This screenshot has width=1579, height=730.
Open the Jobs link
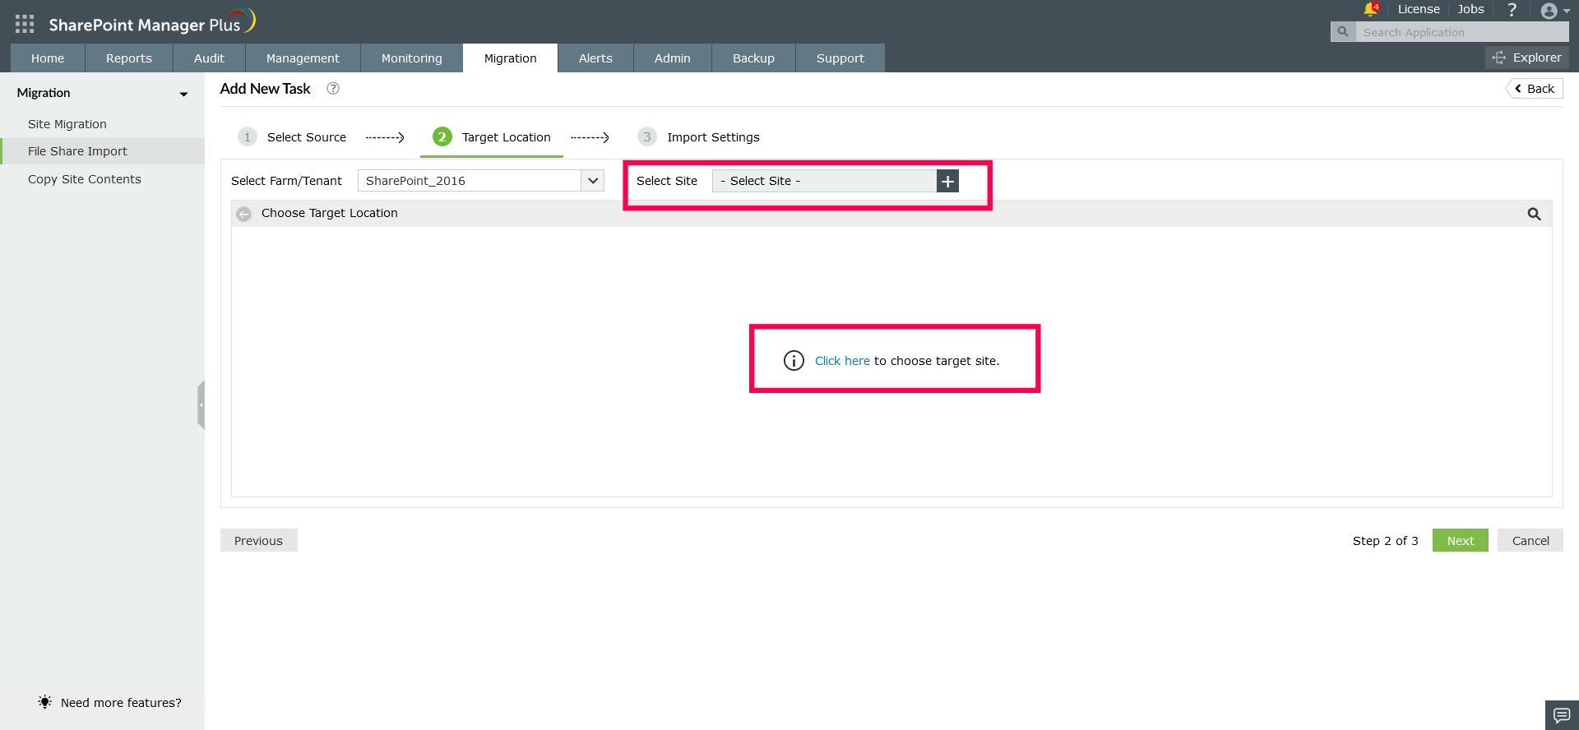click(1471, 9)
